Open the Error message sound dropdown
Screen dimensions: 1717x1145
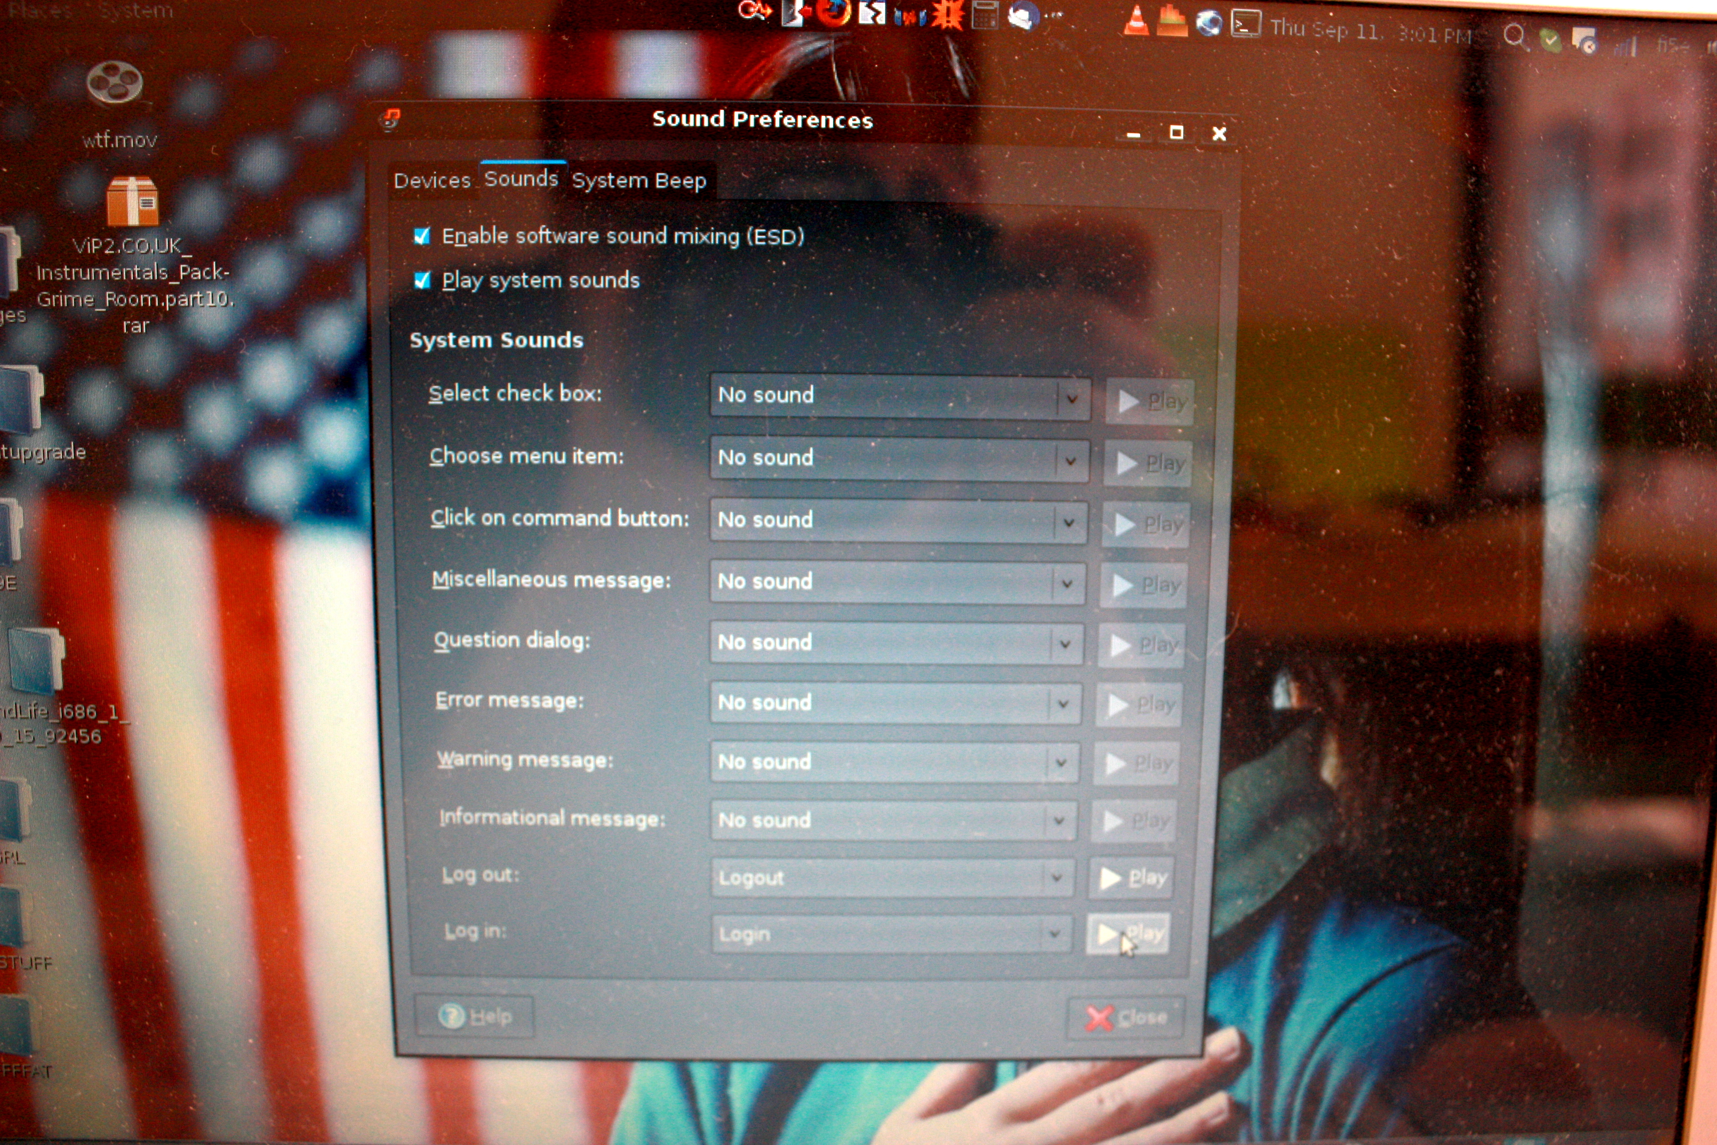click(x=895, y=703)
